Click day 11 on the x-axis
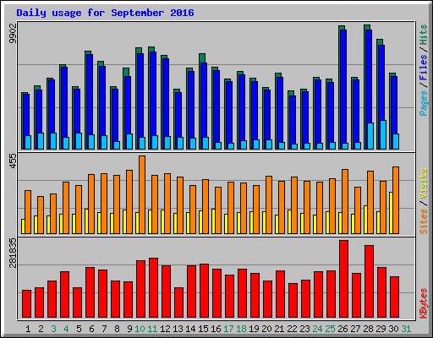The image size is (433, 338). click(152, 329)
